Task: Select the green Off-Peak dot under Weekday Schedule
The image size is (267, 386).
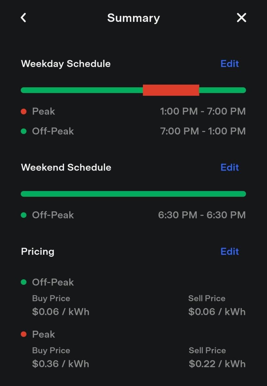Action: pos(23,131)
